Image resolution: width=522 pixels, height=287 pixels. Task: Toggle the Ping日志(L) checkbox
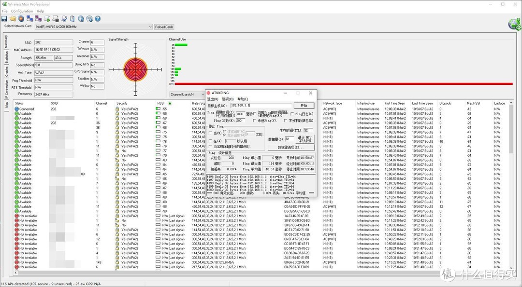292,114
